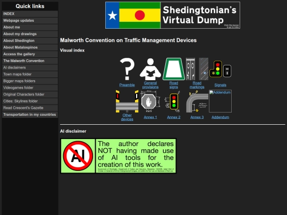Click the broken Addendum image placeholder
The height and width of the screenshot is (215, 287).
(x=220, y=101)
